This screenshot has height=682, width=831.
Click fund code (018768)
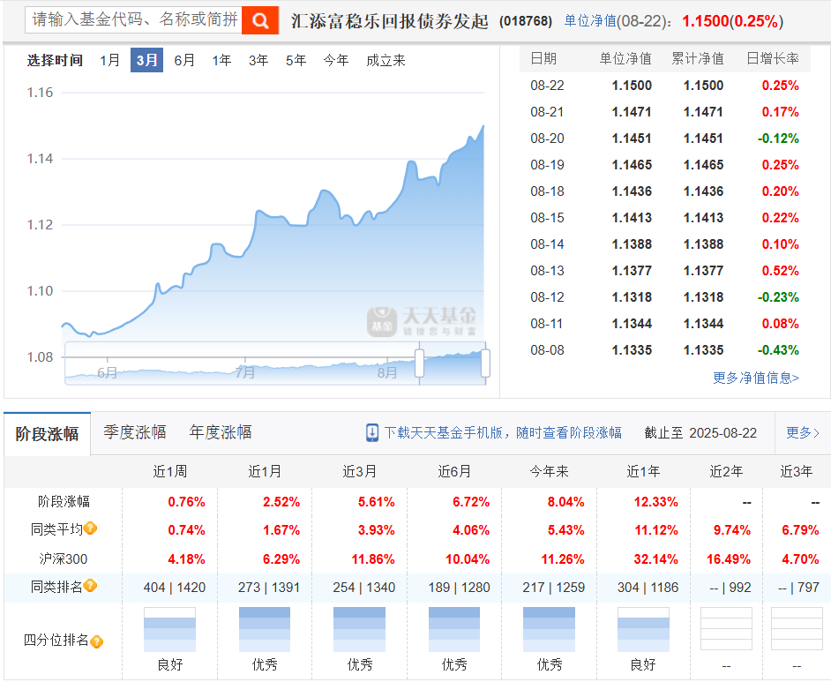pos(526,21)
